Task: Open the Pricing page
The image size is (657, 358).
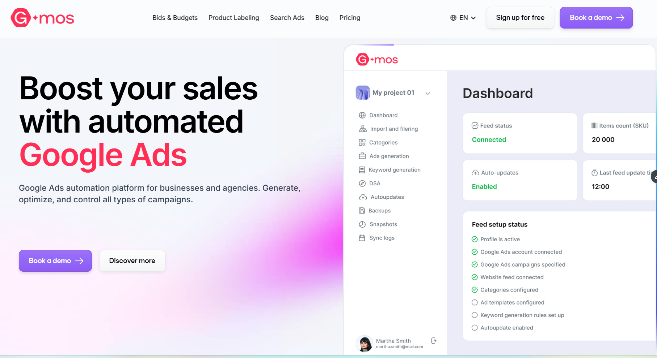Action: (350, 18)
